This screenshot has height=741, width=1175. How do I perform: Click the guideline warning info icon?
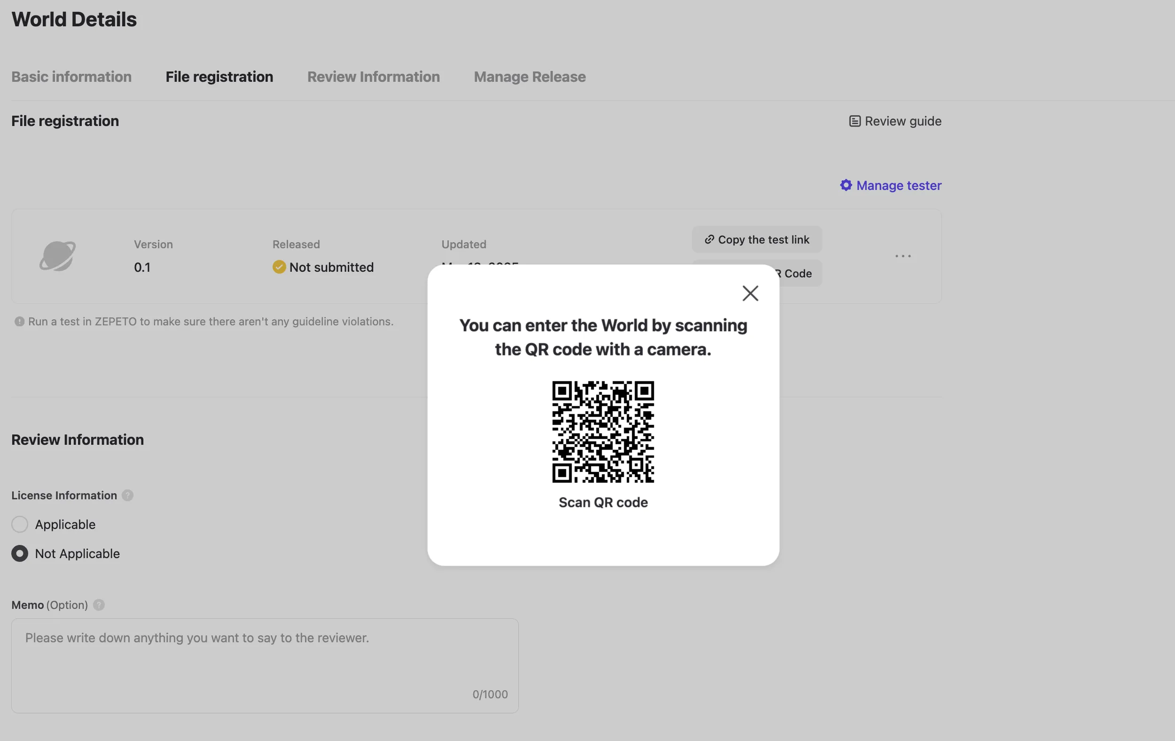[x=19, y=322]
